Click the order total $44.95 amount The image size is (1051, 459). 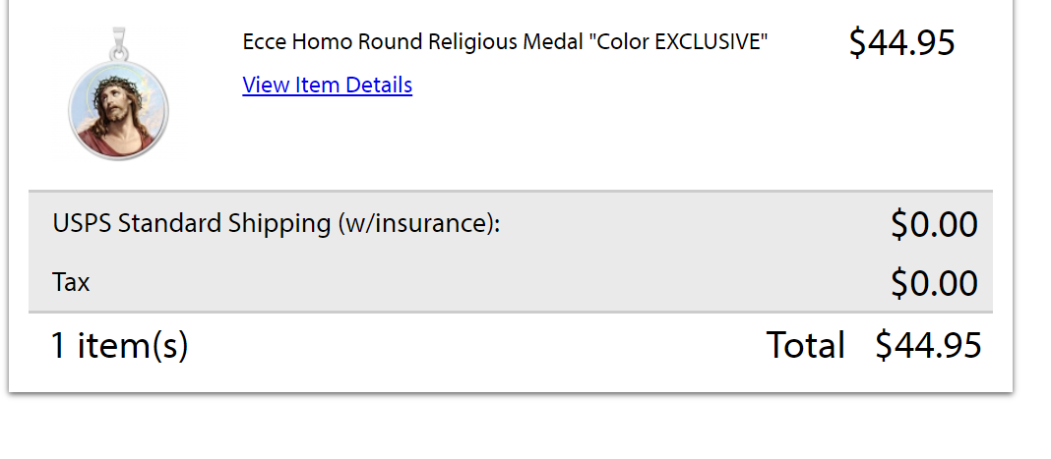(x=928, y=345)
